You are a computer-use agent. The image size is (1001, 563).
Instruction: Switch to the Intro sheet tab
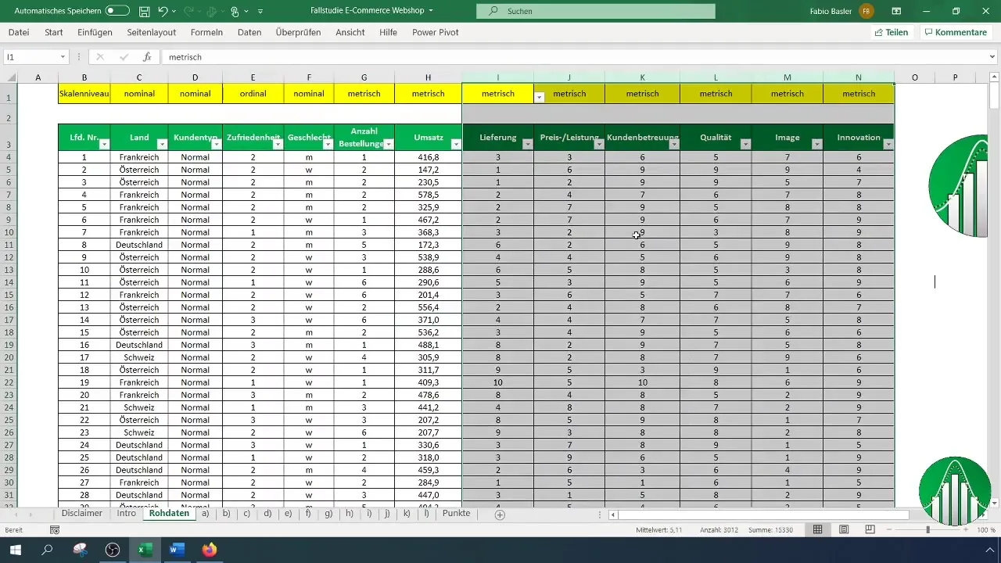pyautogui.click(x=127, y=514)
